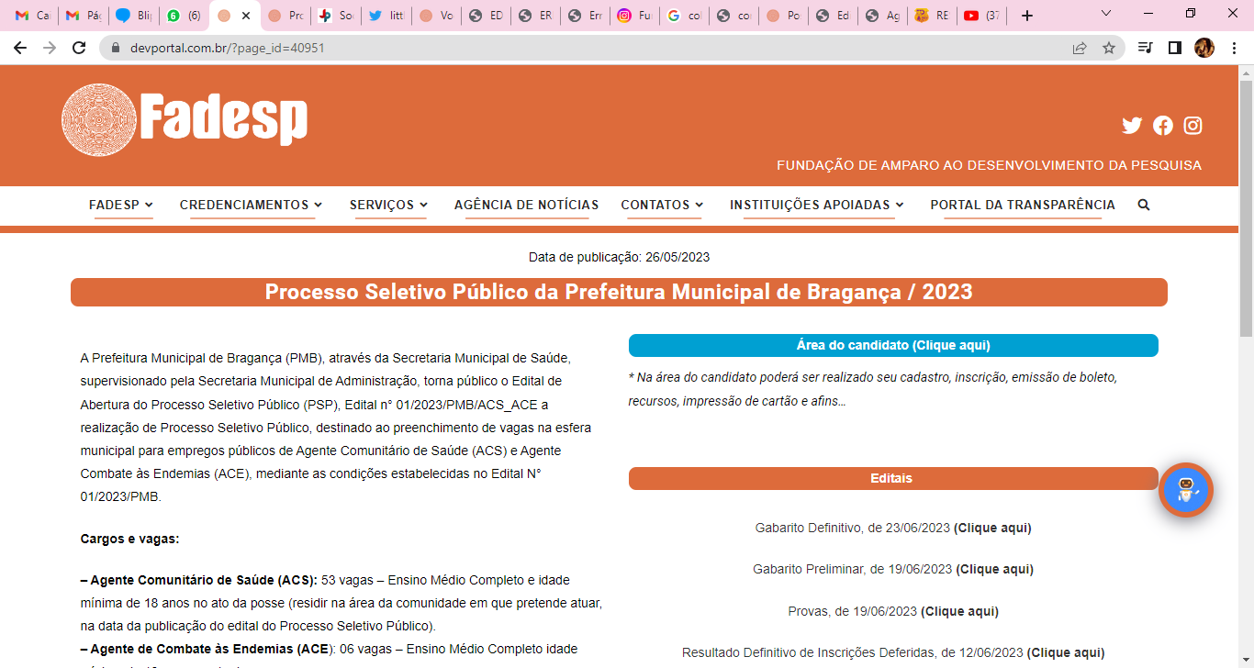Open the chatbot robot assistant
This screenshot has height=668, width=1254.
coord(1186,490)
